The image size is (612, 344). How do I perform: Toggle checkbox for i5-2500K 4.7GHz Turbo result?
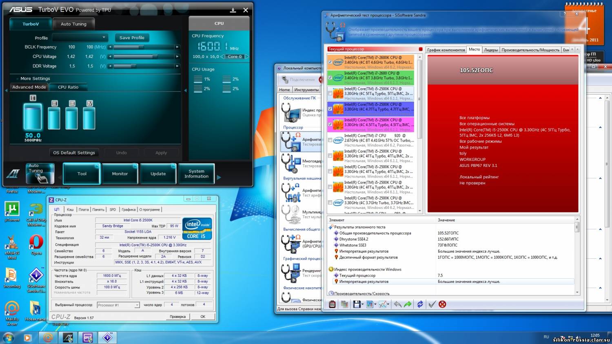pyautogui.click(x=330, y=109)
